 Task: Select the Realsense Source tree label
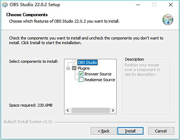(100, 80)
